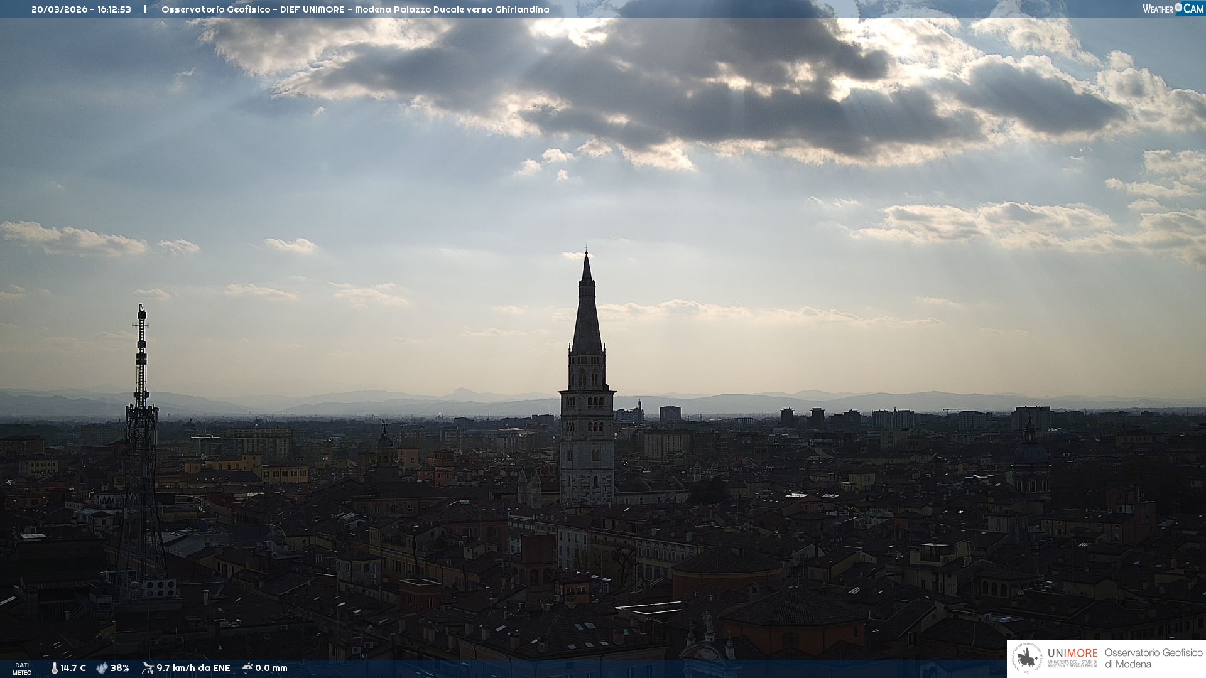Click the rain umbrella precipitation icon
The image size is (1206, 678).
pos(247,668)
